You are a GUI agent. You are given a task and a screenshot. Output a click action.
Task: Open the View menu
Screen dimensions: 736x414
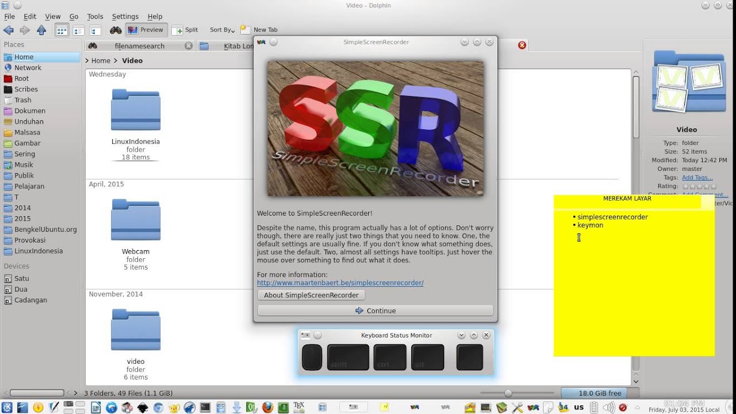coord(52,17)
